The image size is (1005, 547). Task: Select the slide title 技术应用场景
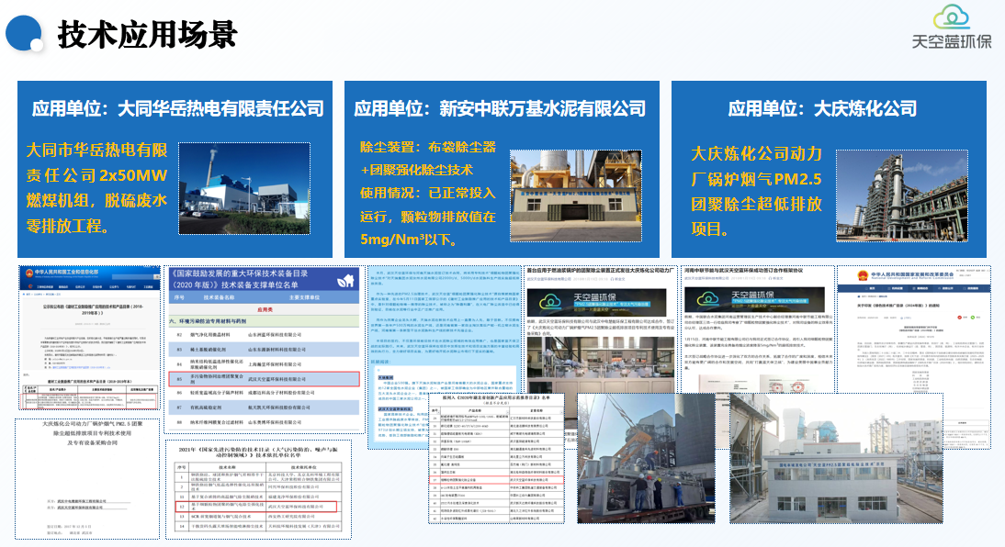(x=147, y=35)
